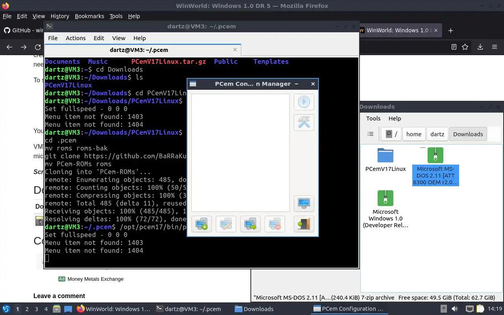The image size is (504, 315).
Task: Select Microsoft Windows 1.0 Developer Release archive
Action: [x=385, y=209]
